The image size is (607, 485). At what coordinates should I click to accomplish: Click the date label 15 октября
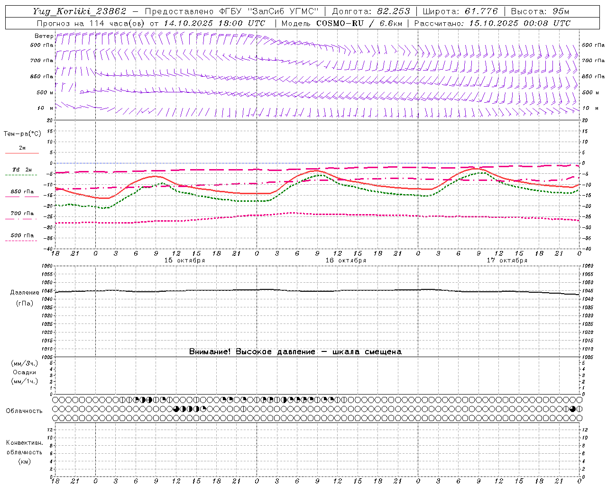pos(184,260)
